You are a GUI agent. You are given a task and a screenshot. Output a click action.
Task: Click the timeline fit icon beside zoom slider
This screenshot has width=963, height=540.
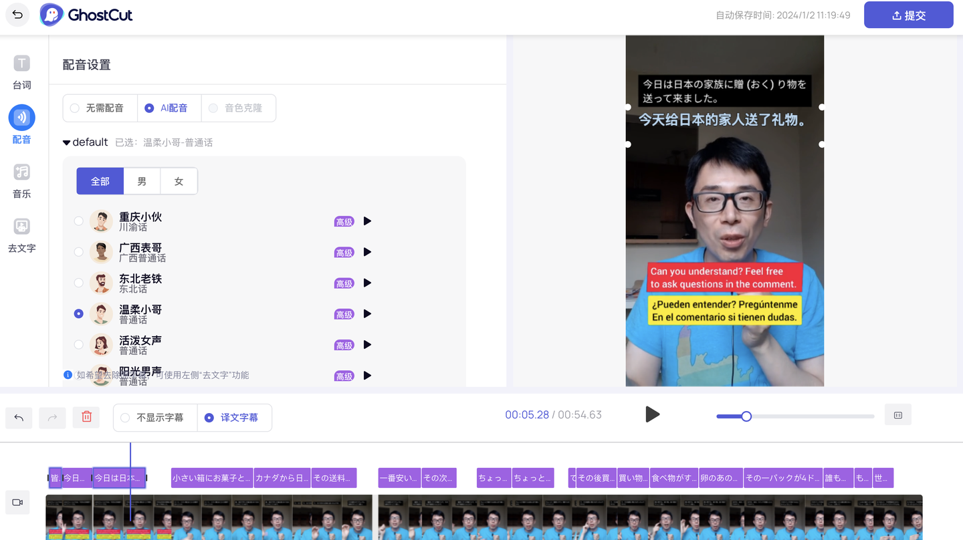coord(898,415)
